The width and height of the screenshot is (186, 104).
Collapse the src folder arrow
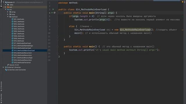pos(6,10)
